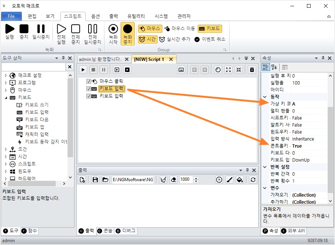Click the eraser icon in output panel
335x245 pixels.
pos(173,180)
